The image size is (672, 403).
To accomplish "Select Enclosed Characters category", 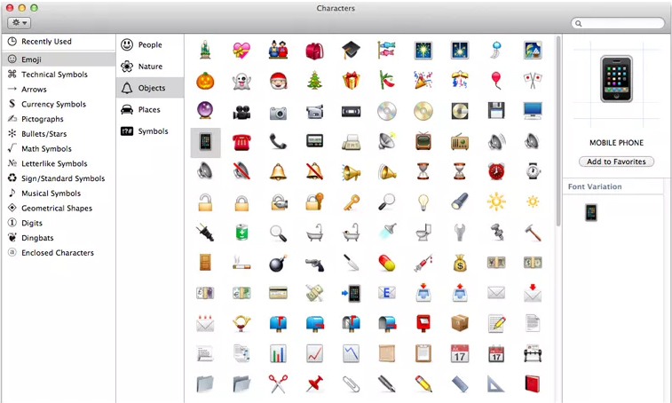I will tap(59, 252).
